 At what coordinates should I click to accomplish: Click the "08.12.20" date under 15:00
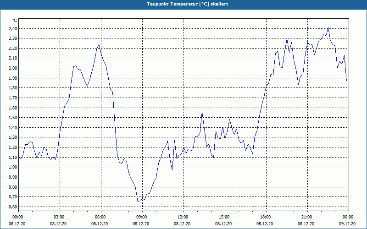pyautogui.click(x=223, y=224)
